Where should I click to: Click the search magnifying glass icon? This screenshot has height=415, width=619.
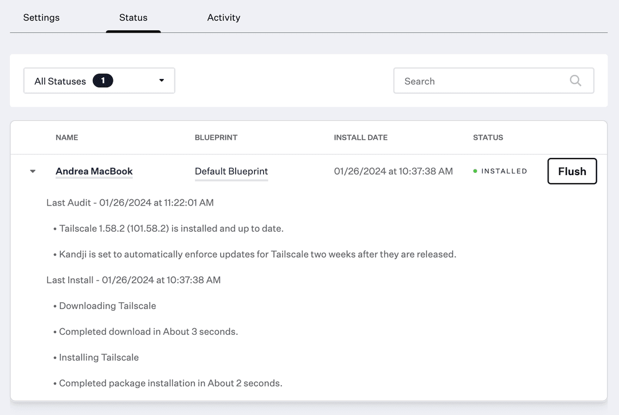(575, 81)
